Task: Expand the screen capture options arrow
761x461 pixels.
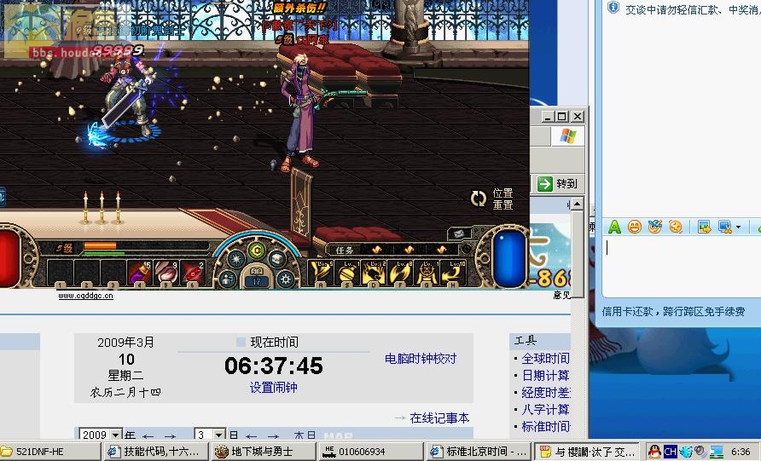Action: 738,227
